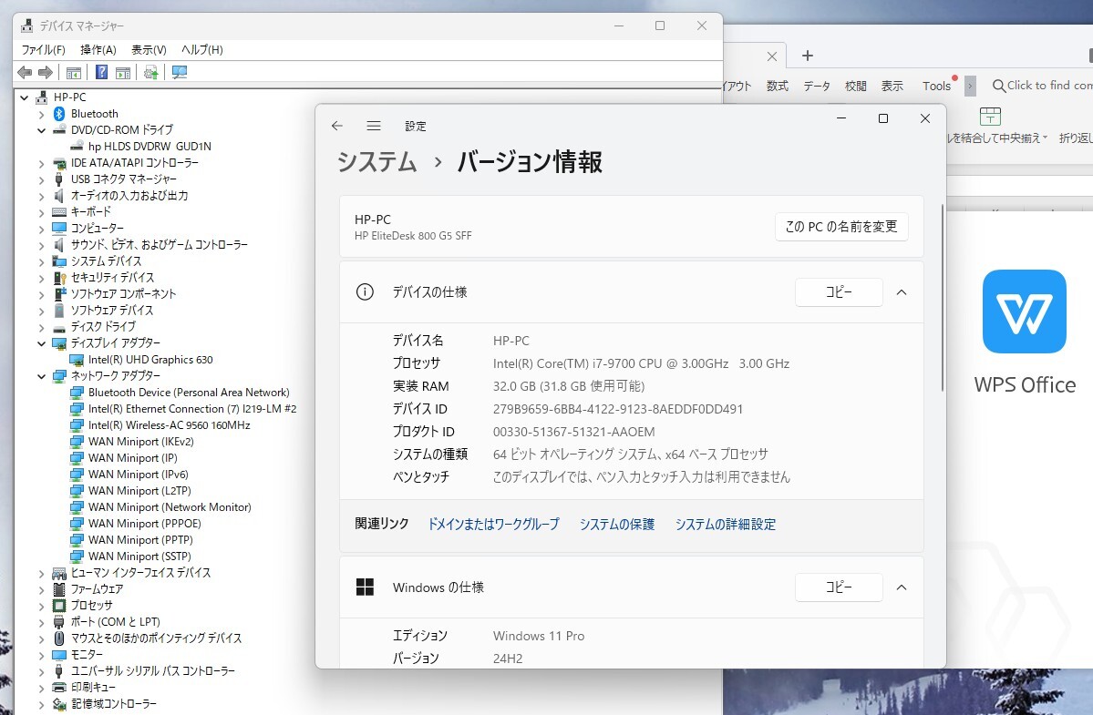This screenshot has width=1093, height=715.
Task: Open the ファイル(F) menu
Action: coord(43,50)
